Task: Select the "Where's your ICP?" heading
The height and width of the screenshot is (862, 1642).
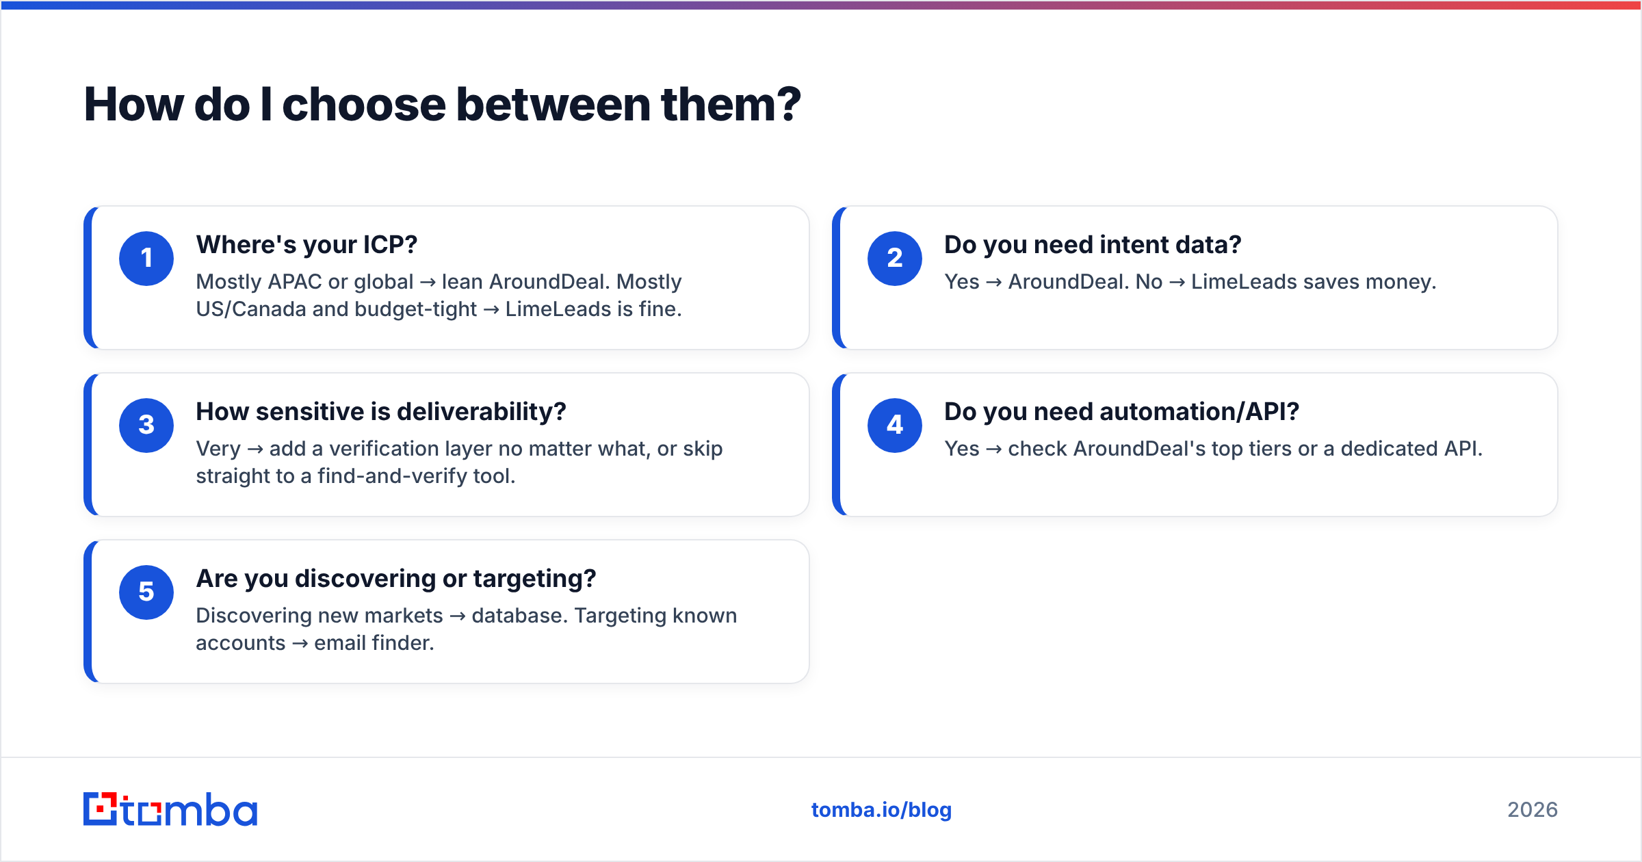Action: [x=307, y=245]
